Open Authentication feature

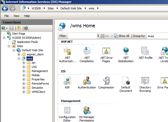point(87,83)
